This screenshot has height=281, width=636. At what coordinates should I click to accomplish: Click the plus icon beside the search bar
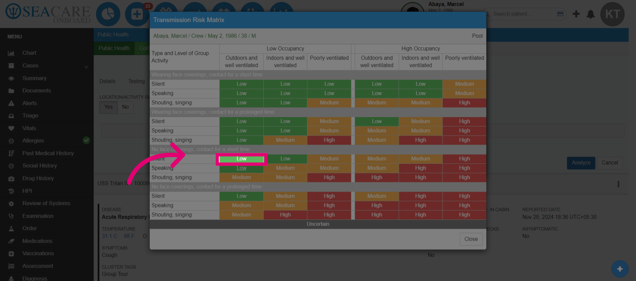pyautogui.click(x=576, y=14)
